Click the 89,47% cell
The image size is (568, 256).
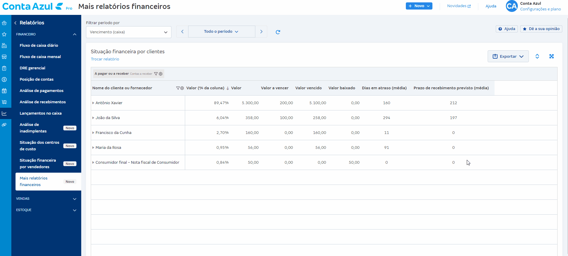click(221, 103)
